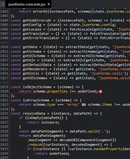Select line number 1018 in the gutter
Viewport: 130px width, 159px height.
4,82
